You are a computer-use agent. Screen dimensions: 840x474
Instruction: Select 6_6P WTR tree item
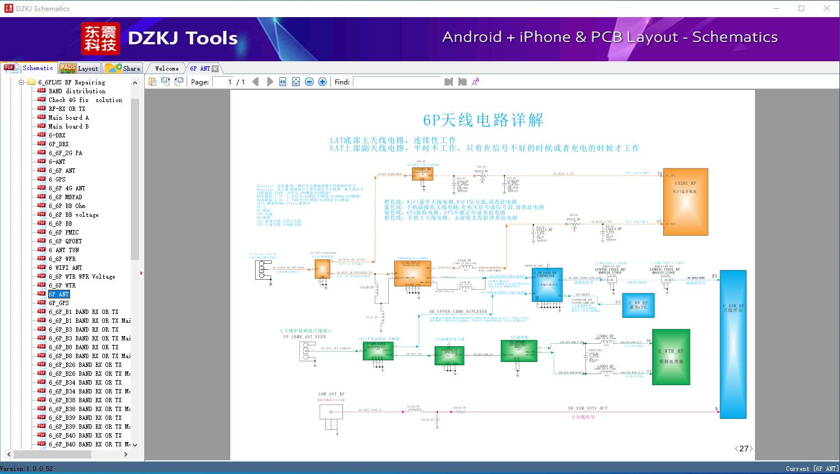click(62, 285)
